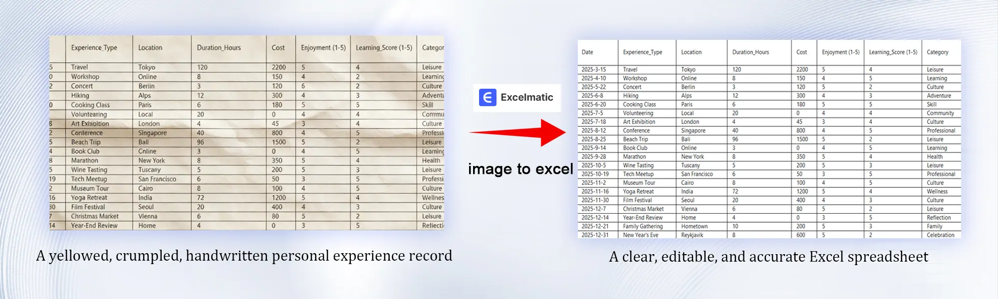
Task: Click the Category header in clean spreadsheet
Action: click(x=937, y=52)
